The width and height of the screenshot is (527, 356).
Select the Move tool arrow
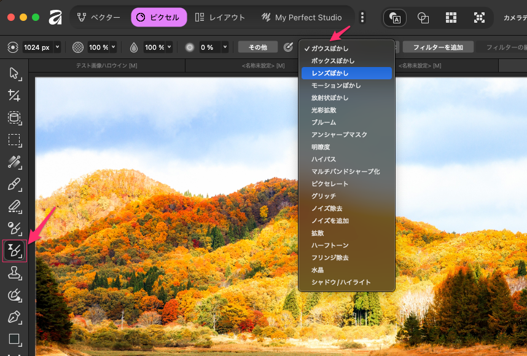tap(14, 73)
